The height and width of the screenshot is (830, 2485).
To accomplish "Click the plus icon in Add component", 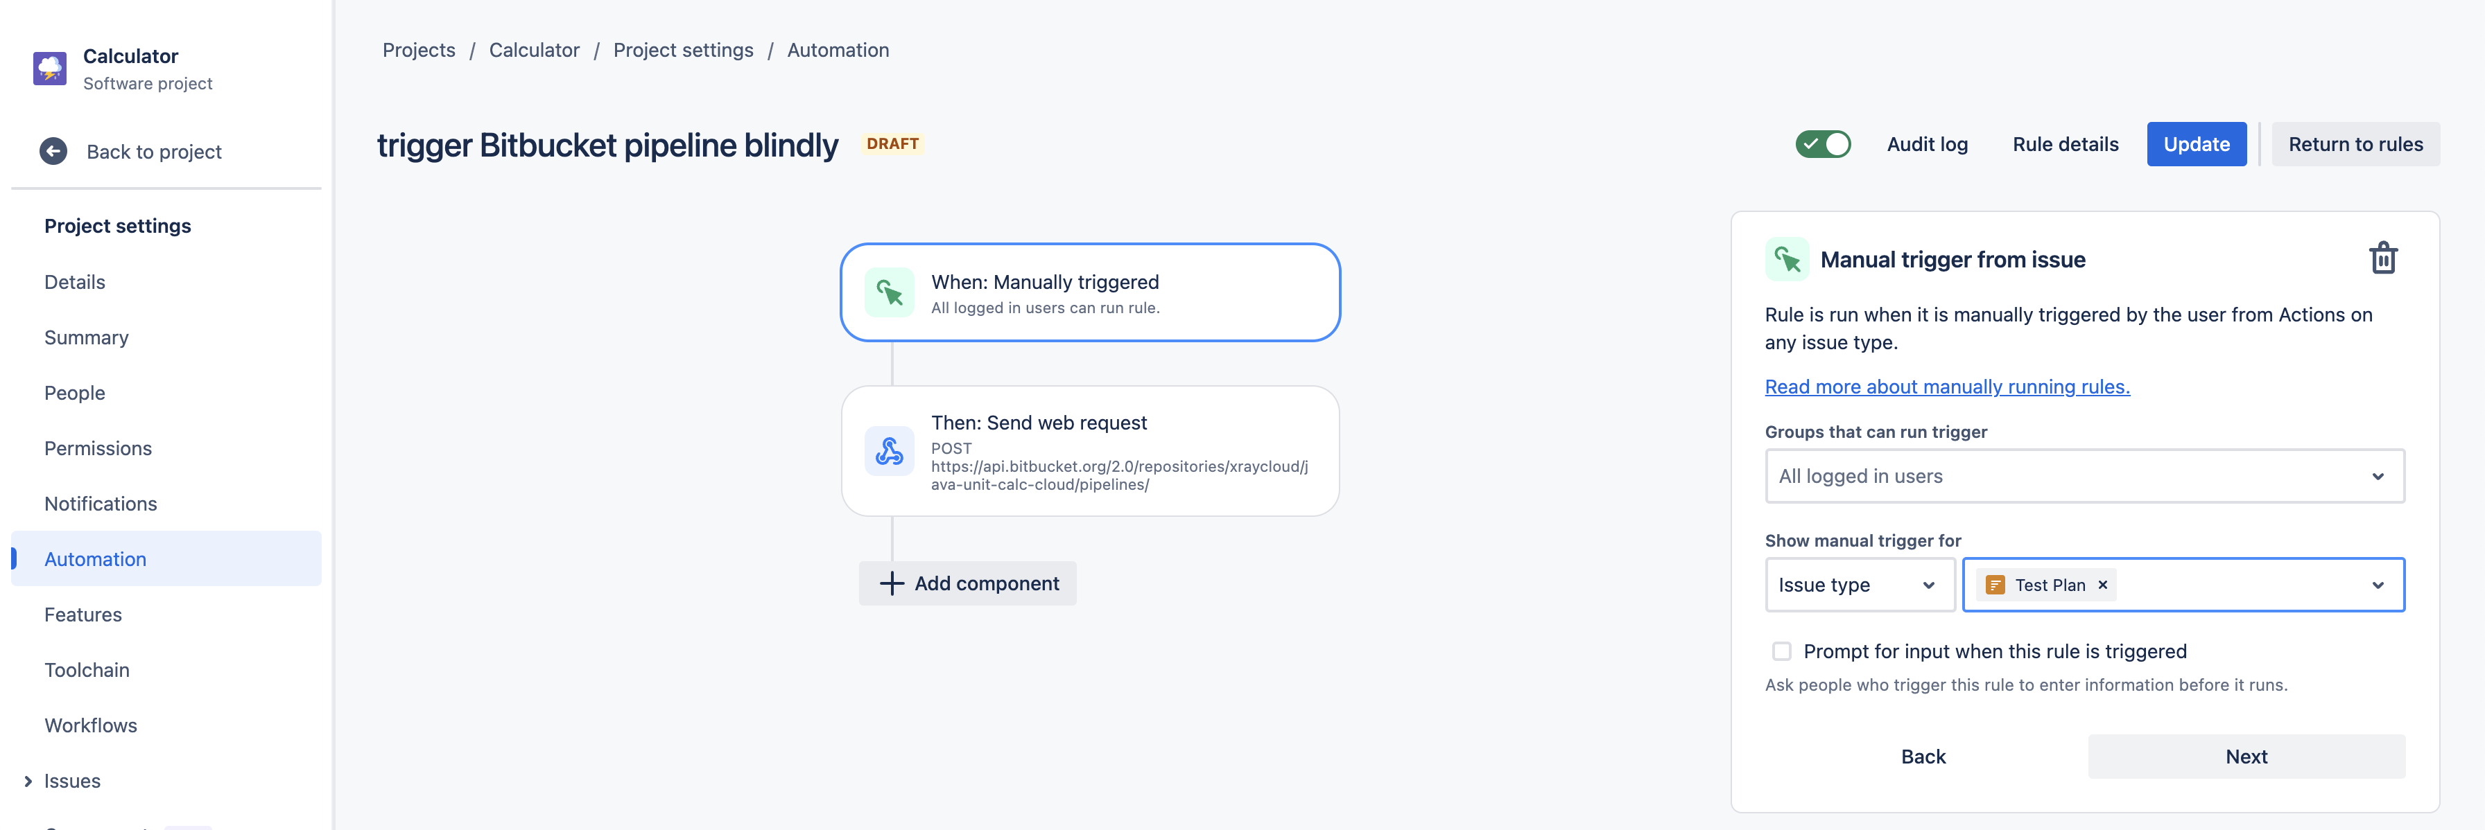I will (892, 583).
